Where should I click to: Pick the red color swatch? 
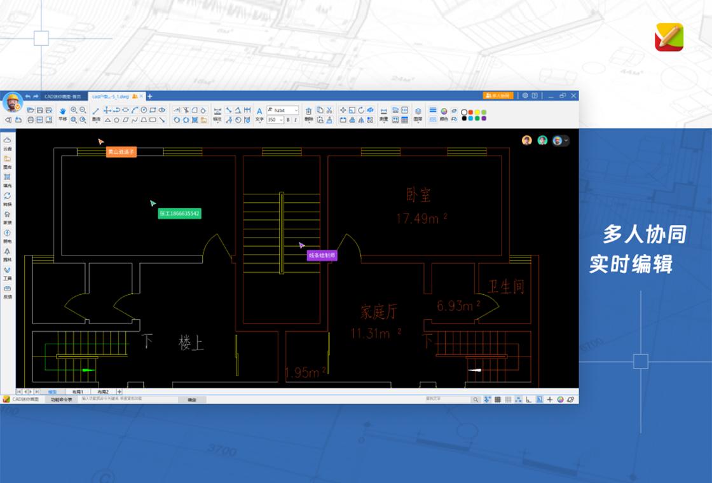click(470, 112)
